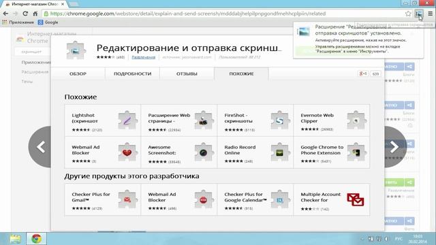Open the Приложения apps shortcut

point(18,22)
